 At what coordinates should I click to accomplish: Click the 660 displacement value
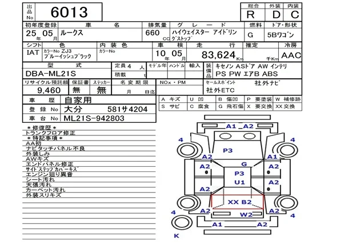coord(153,33)
